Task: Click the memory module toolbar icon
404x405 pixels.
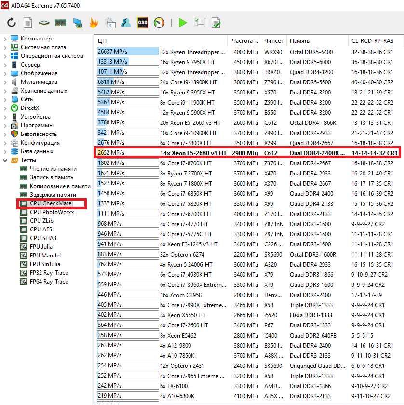Action: tap(60, 23)
